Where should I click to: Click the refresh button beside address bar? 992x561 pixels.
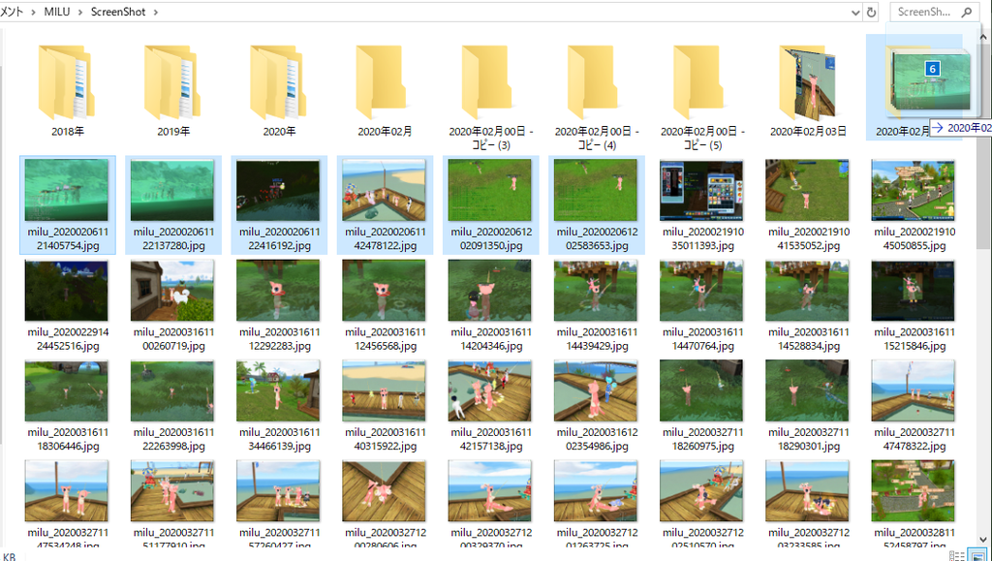[872, 13]
